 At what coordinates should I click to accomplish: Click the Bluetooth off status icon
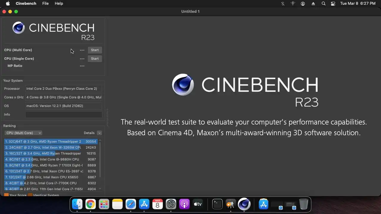point(283,4)
